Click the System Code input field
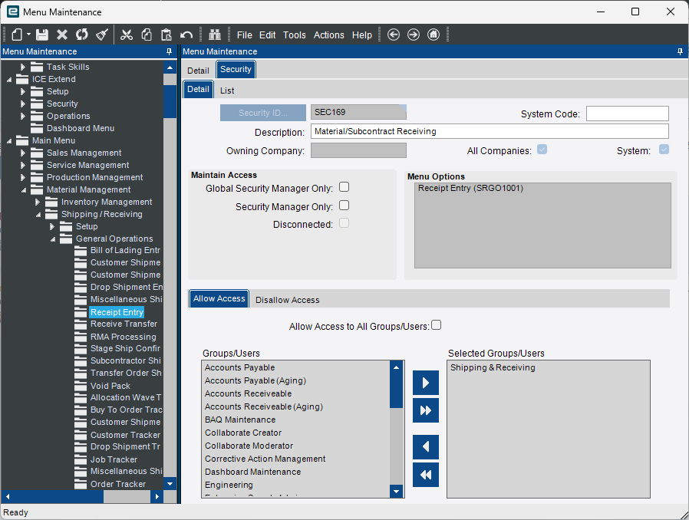Viewport: 689px width, 520px height. point(628,114)
